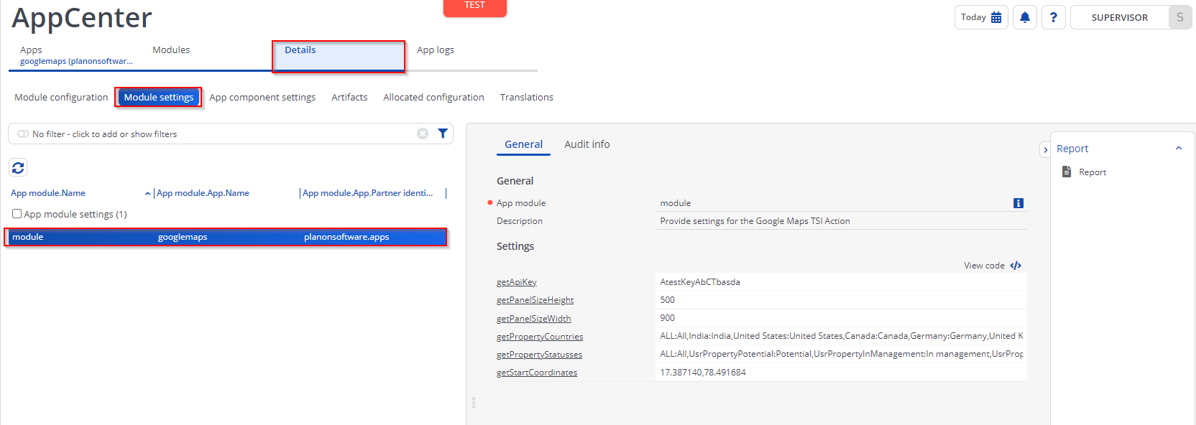Click the code brackets icon
The image size is (1196, 425).
click(1016, 266)
